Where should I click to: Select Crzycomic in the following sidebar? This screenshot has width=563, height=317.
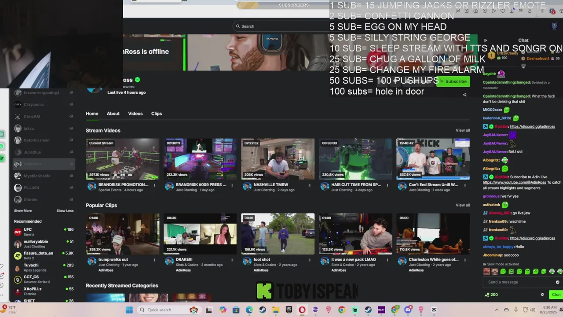44,105
